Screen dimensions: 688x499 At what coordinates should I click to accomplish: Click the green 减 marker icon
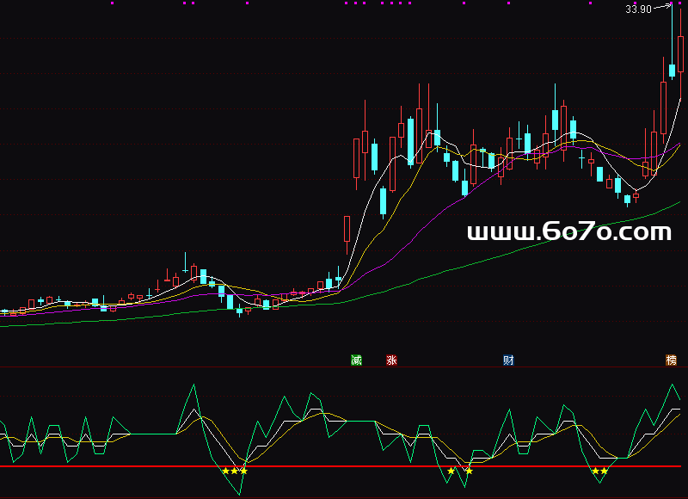click(x=356, y=360)
